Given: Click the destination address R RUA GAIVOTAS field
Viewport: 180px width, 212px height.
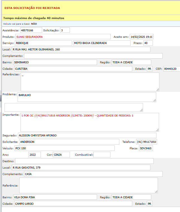Looking at the screenshot, I should click(81, 167).
